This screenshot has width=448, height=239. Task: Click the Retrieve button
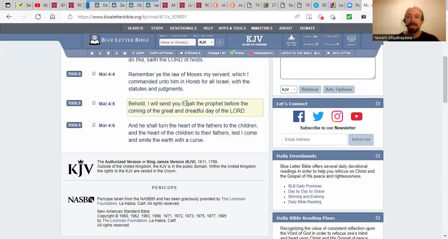point(310,89)
